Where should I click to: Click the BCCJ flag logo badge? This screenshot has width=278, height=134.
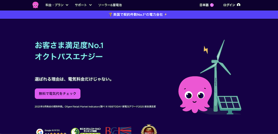click(x=118, y=130)
